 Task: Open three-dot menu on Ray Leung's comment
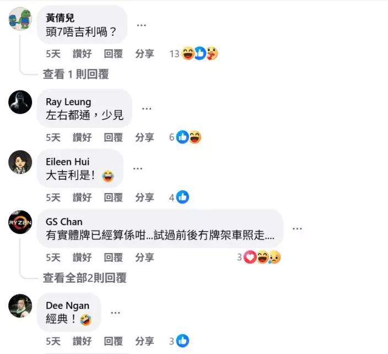[x=147, y=109]
